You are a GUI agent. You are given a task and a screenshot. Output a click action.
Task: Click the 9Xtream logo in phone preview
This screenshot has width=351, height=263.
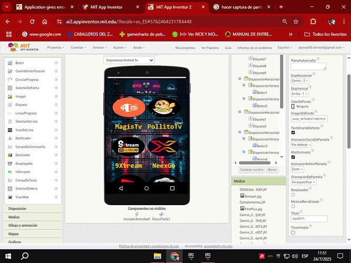click(128, 147)
